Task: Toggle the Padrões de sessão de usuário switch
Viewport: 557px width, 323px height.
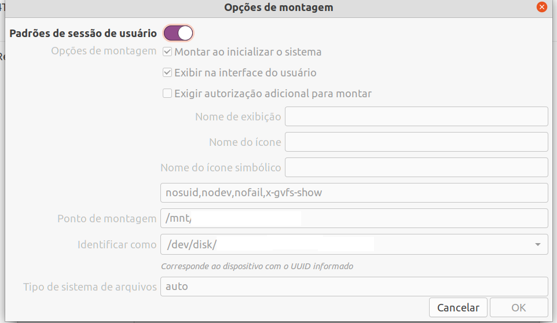Action: tap(178, 34)
